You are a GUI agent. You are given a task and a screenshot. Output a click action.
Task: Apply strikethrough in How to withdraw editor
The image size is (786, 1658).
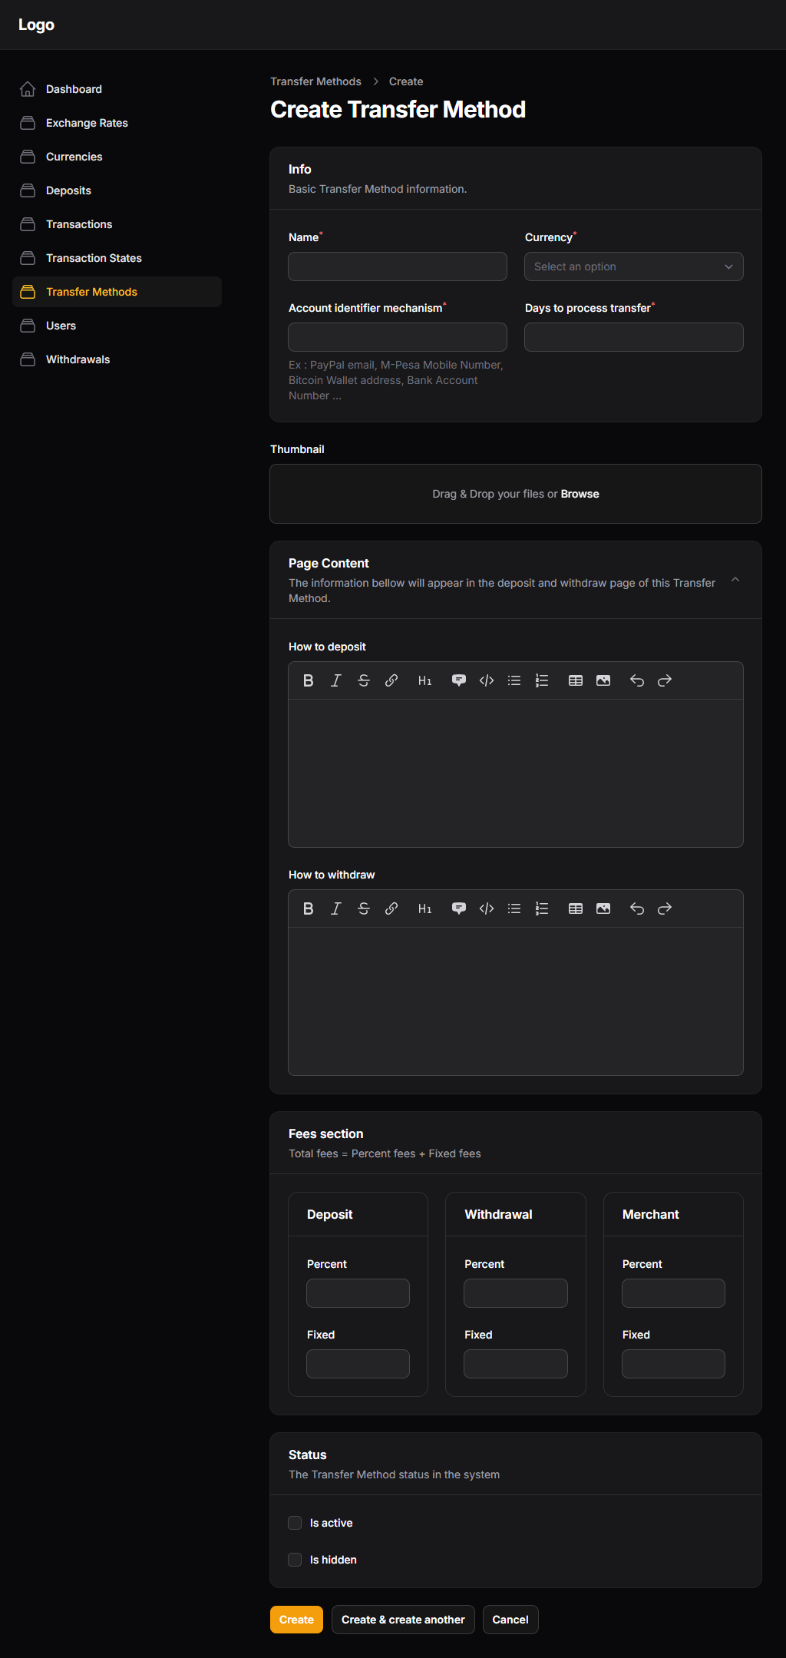(x=364, y=908)
